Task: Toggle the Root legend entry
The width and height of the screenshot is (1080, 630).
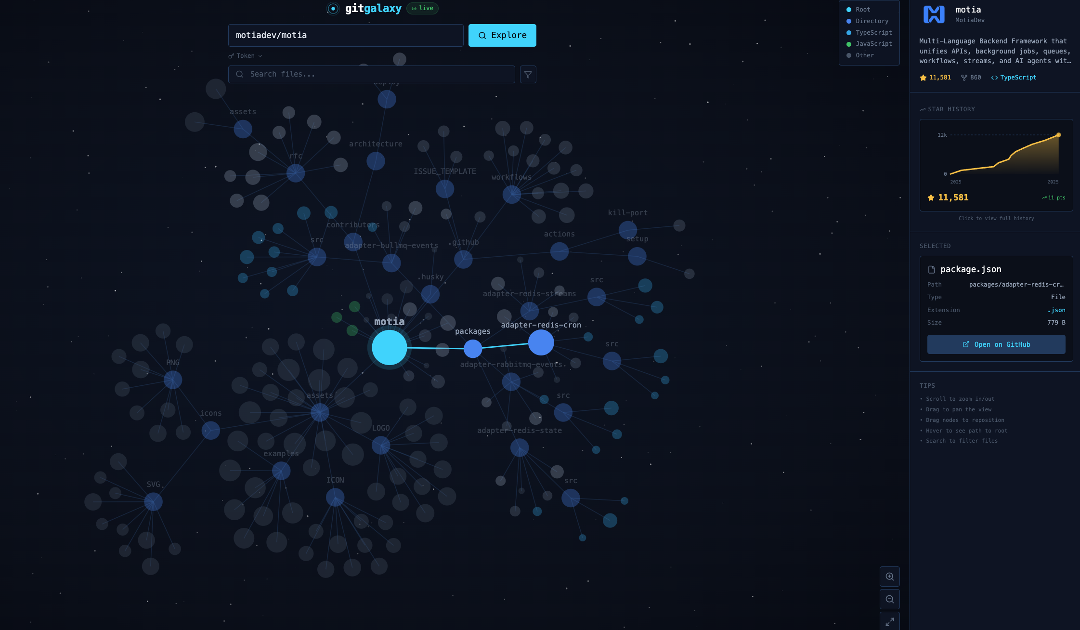Action: pos(863,9)
